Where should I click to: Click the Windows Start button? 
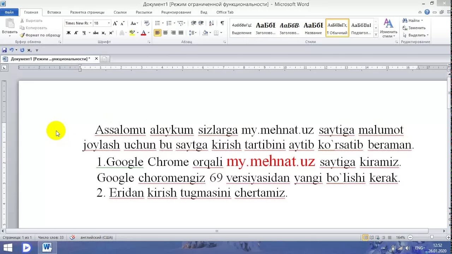point(8,247)
